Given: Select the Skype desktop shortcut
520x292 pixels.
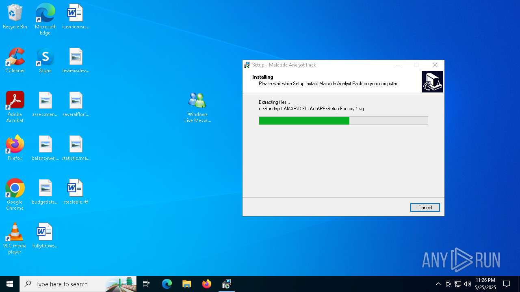Looking at the screenshot, I should pyautogui.click(x=45, y=61).
